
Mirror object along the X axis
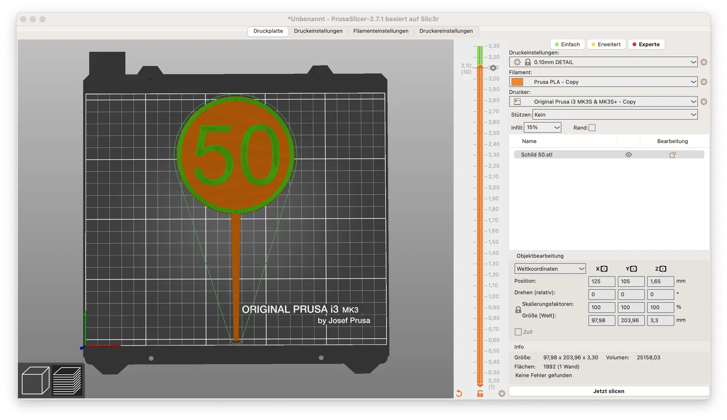pyautogui.click(x=604, y=269)
